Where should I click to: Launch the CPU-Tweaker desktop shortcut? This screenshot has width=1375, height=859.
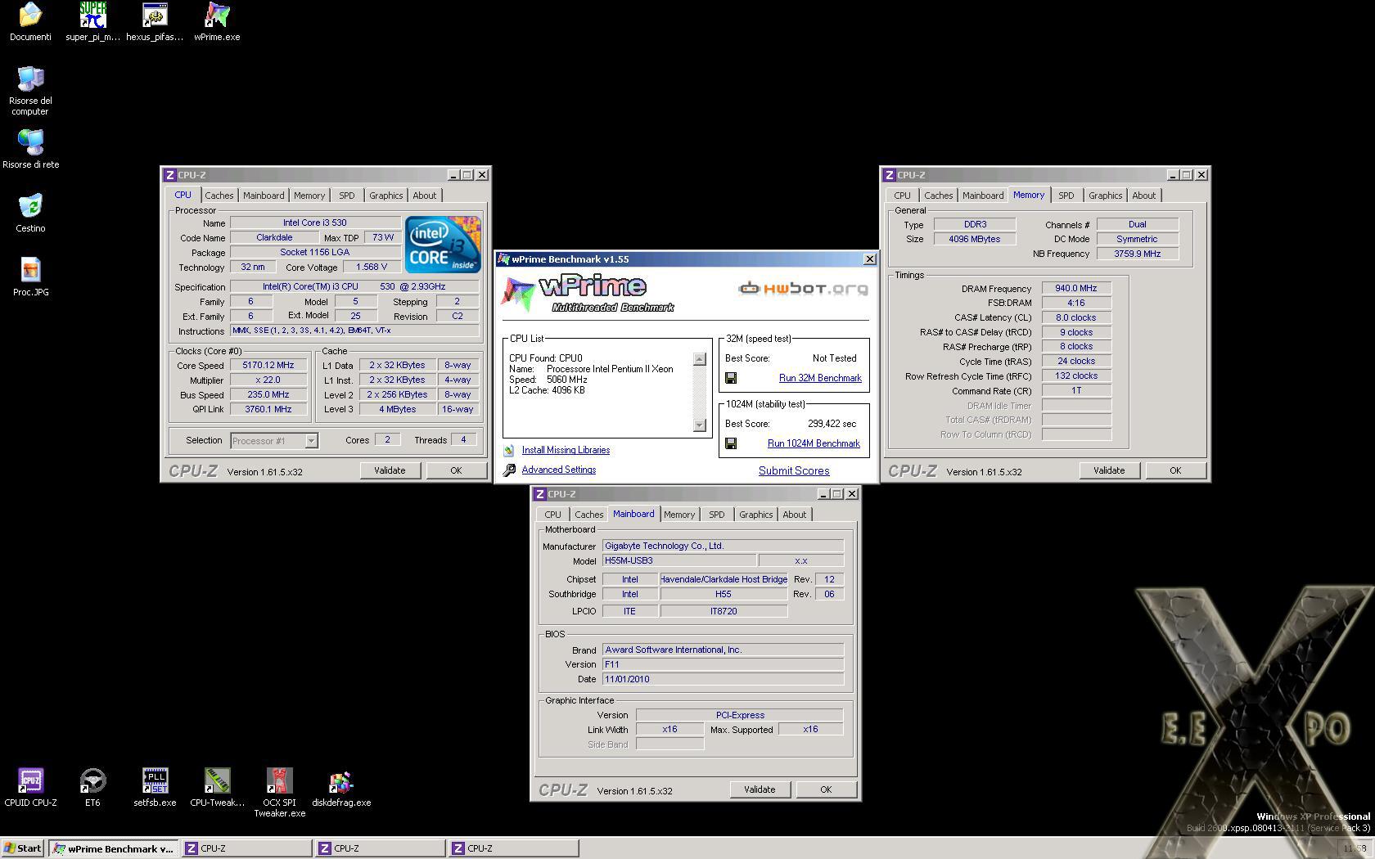pos(217,781)
